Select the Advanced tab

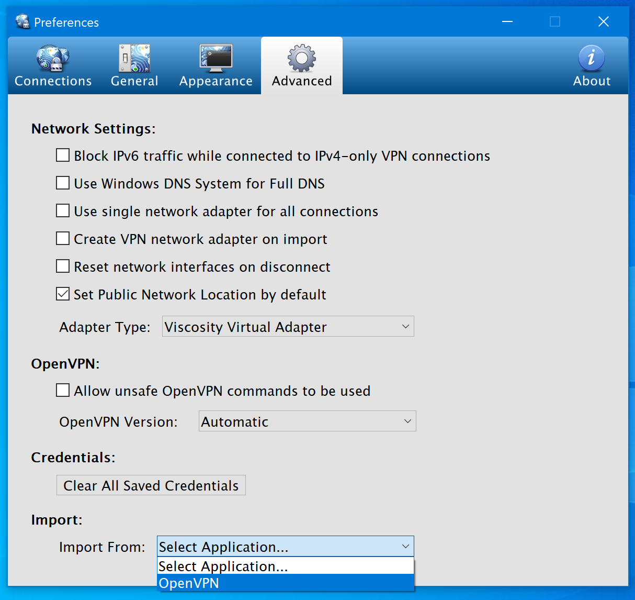pos(302,66)
